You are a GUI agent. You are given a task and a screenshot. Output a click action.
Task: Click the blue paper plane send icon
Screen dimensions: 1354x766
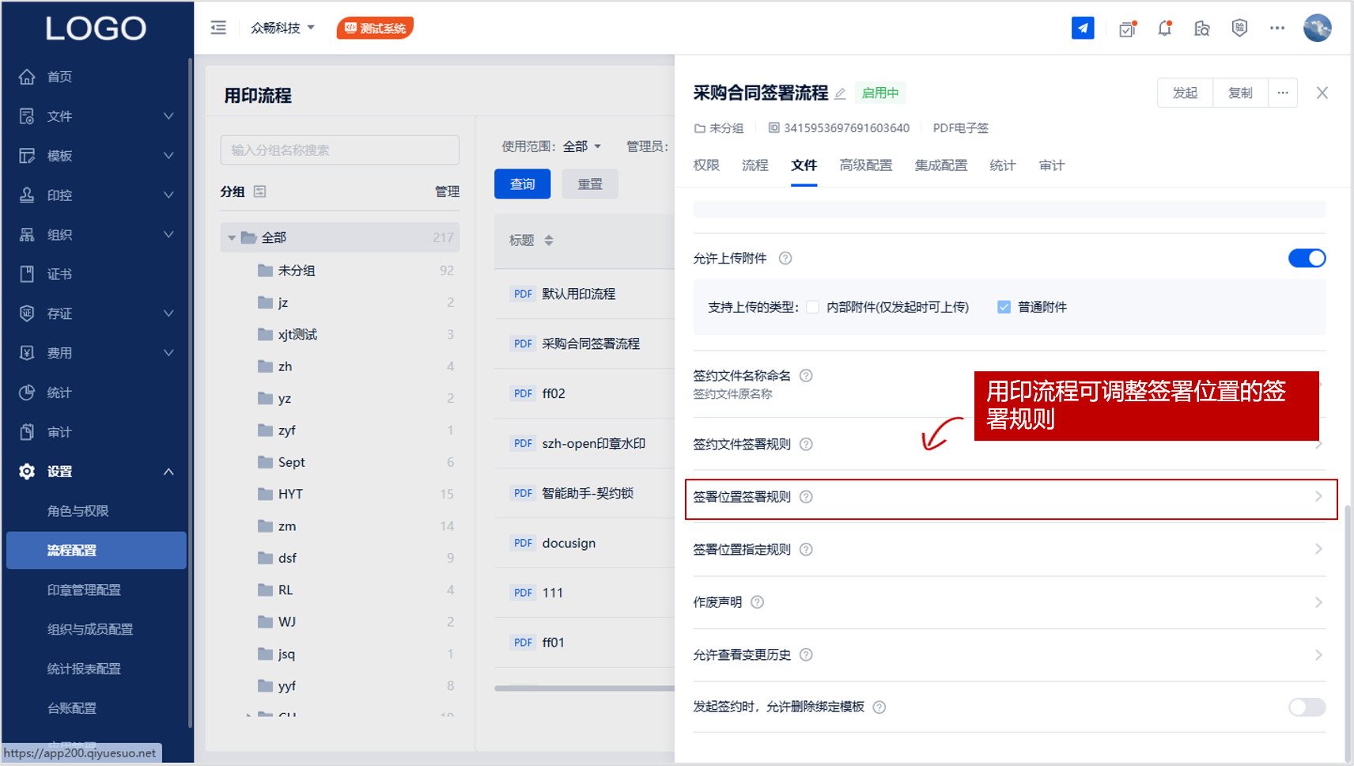tap(1082, 28)
